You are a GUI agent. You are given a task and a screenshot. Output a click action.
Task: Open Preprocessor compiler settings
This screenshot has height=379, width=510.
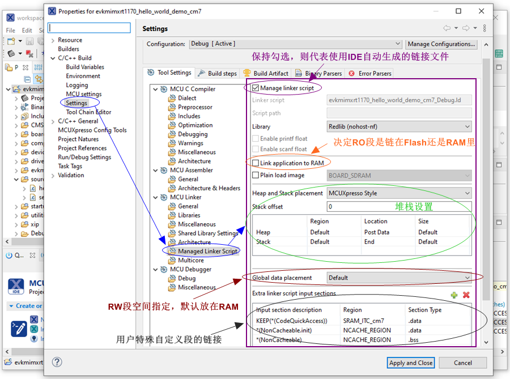coord(195,107)
